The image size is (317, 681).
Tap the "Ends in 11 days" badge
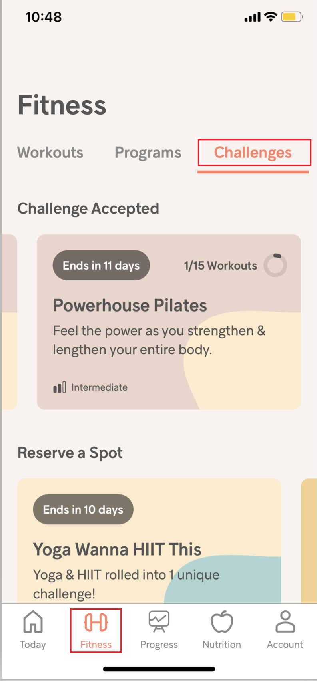[101, 266]
